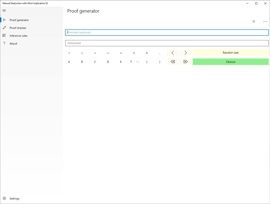270x204 pixels.
Task: Focus the Conclusion input field
Action: tap(167, 43)
